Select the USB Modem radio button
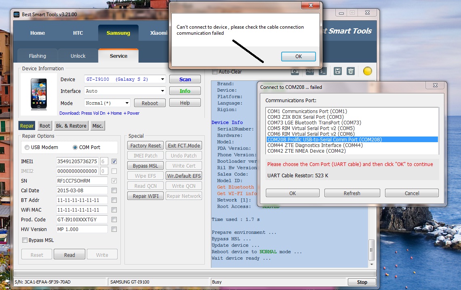Viewport: 461px width, 290px height. [x=27, y=147]
